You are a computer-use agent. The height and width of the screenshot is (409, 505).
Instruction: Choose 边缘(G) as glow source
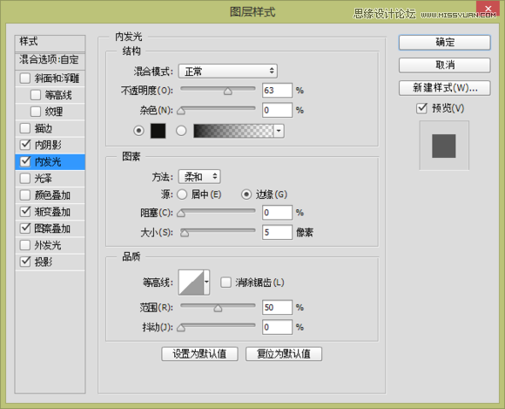(x=246, y=194)
